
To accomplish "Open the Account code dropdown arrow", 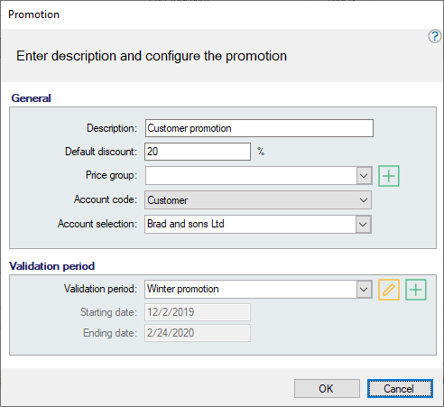I will 364,200.
